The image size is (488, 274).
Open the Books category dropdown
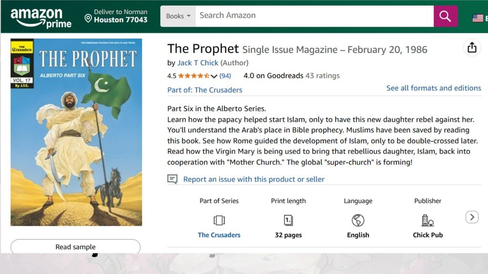pyautogui.click(x=177, y=15)
